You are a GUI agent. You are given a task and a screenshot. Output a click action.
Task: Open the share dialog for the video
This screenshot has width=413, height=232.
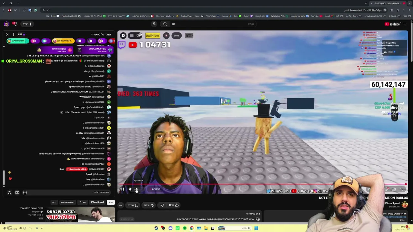(x=149, y=205)
